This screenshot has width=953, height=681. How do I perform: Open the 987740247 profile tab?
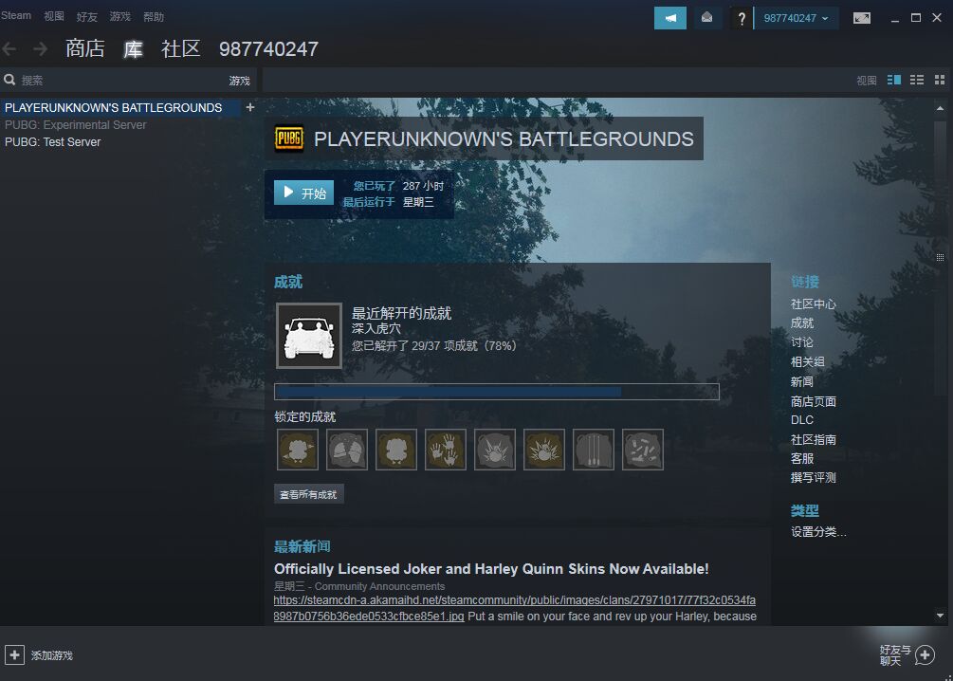tap(268, 48)
